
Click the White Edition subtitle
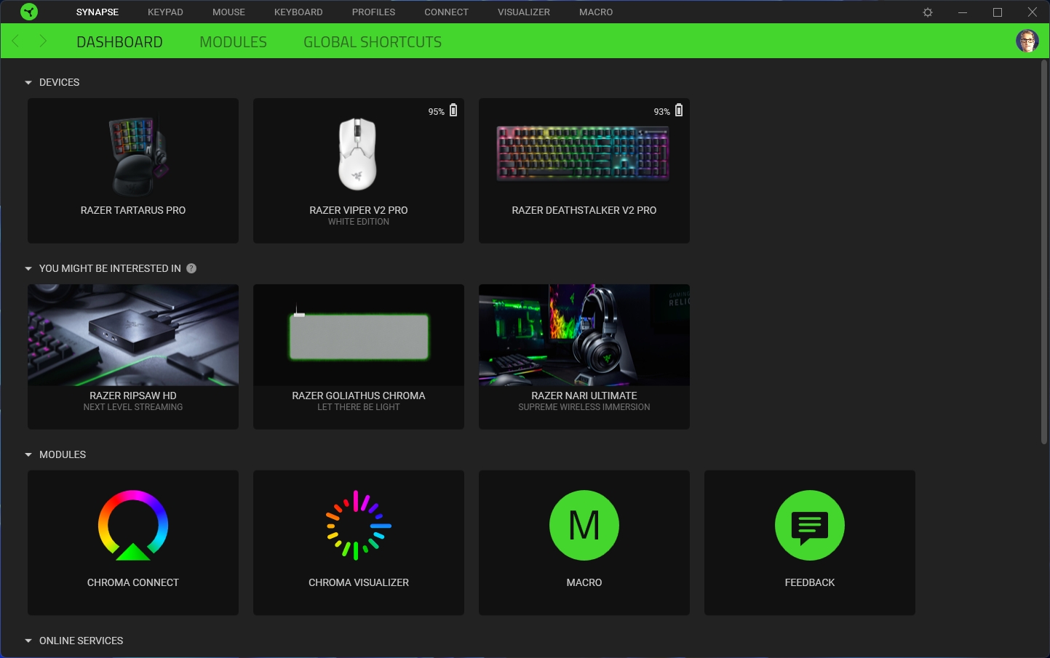[359, 222]
